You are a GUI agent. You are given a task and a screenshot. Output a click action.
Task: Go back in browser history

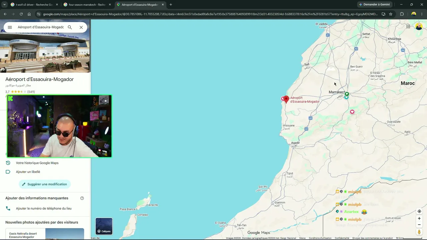click(5, 14)
